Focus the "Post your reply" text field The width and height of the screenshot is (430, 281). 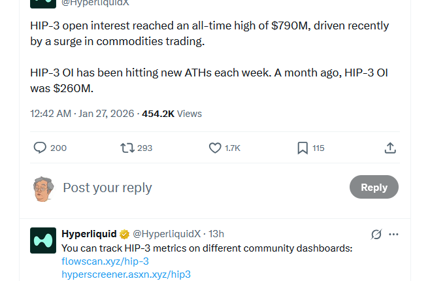coord(196,188)
